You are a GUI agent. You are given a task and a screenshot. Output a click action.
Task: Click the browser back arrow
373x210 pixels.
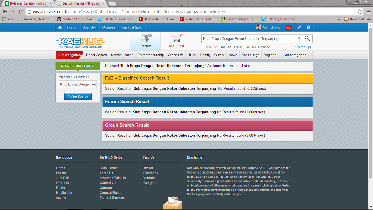click(x=4, y=12)
